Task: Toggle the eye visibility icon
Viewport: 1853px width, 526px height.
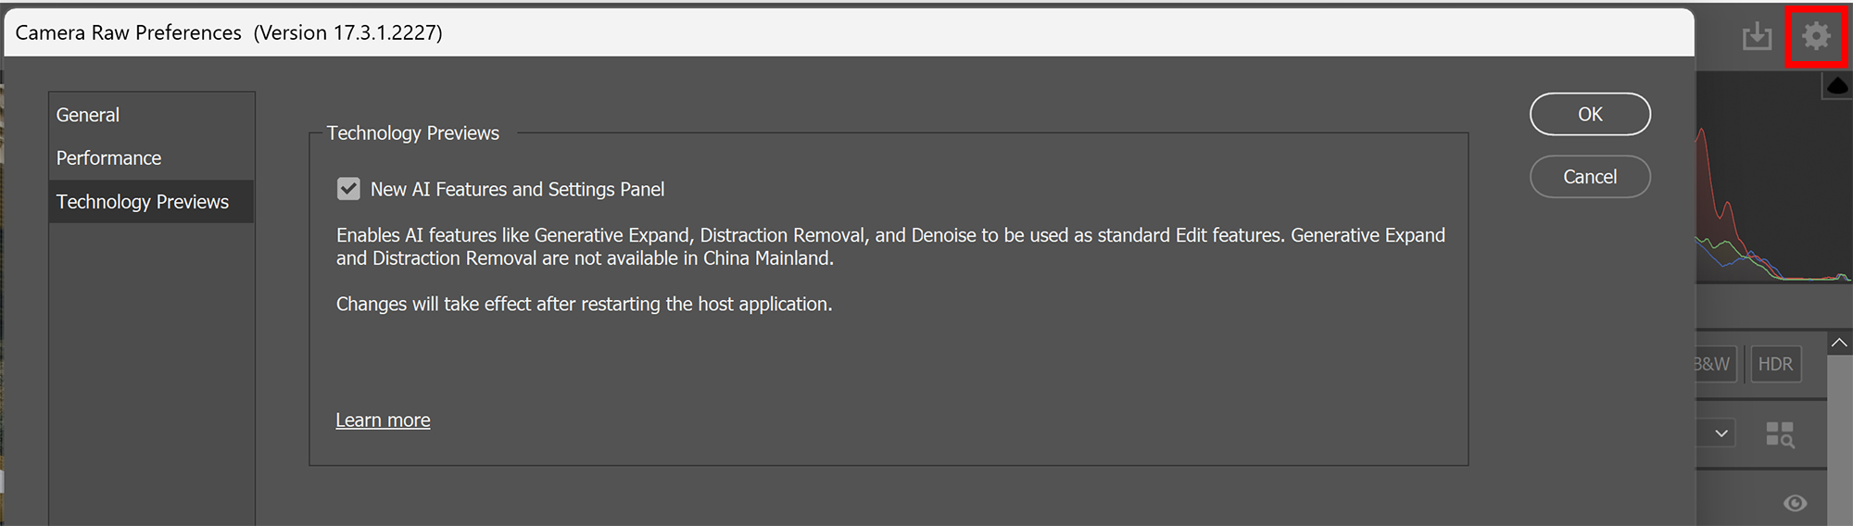Action: click(x=1795, y=503)
